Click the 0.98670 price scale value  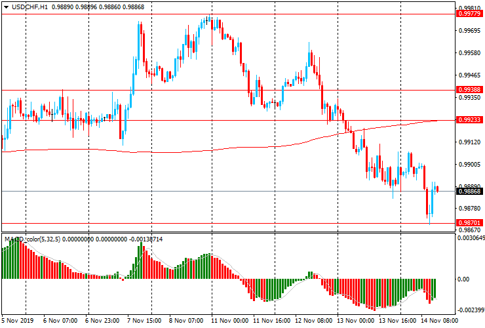tap(470, 230)
